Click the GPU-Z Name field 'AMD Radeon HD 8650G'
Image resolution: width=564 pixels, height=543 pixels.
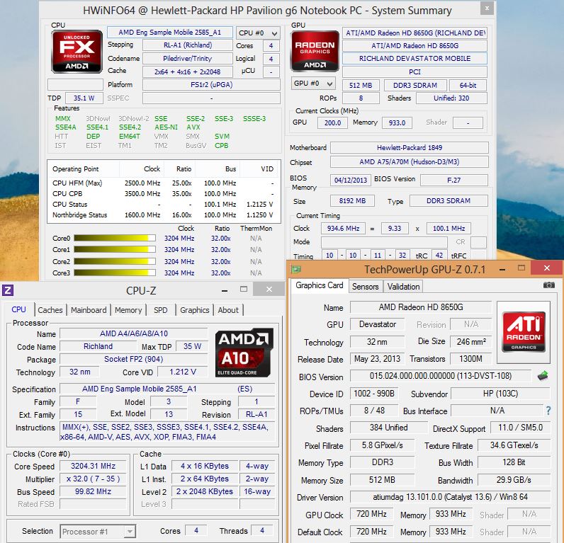coord(421,307)
